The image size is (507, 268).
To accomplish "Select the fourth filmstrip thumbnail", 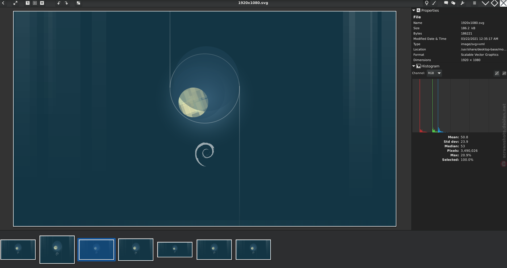I will point(136,250).
